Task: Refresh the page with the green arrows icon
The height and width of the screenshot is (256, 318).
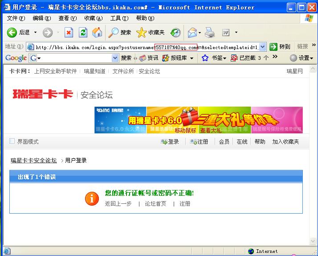Action: coord(83,33)
